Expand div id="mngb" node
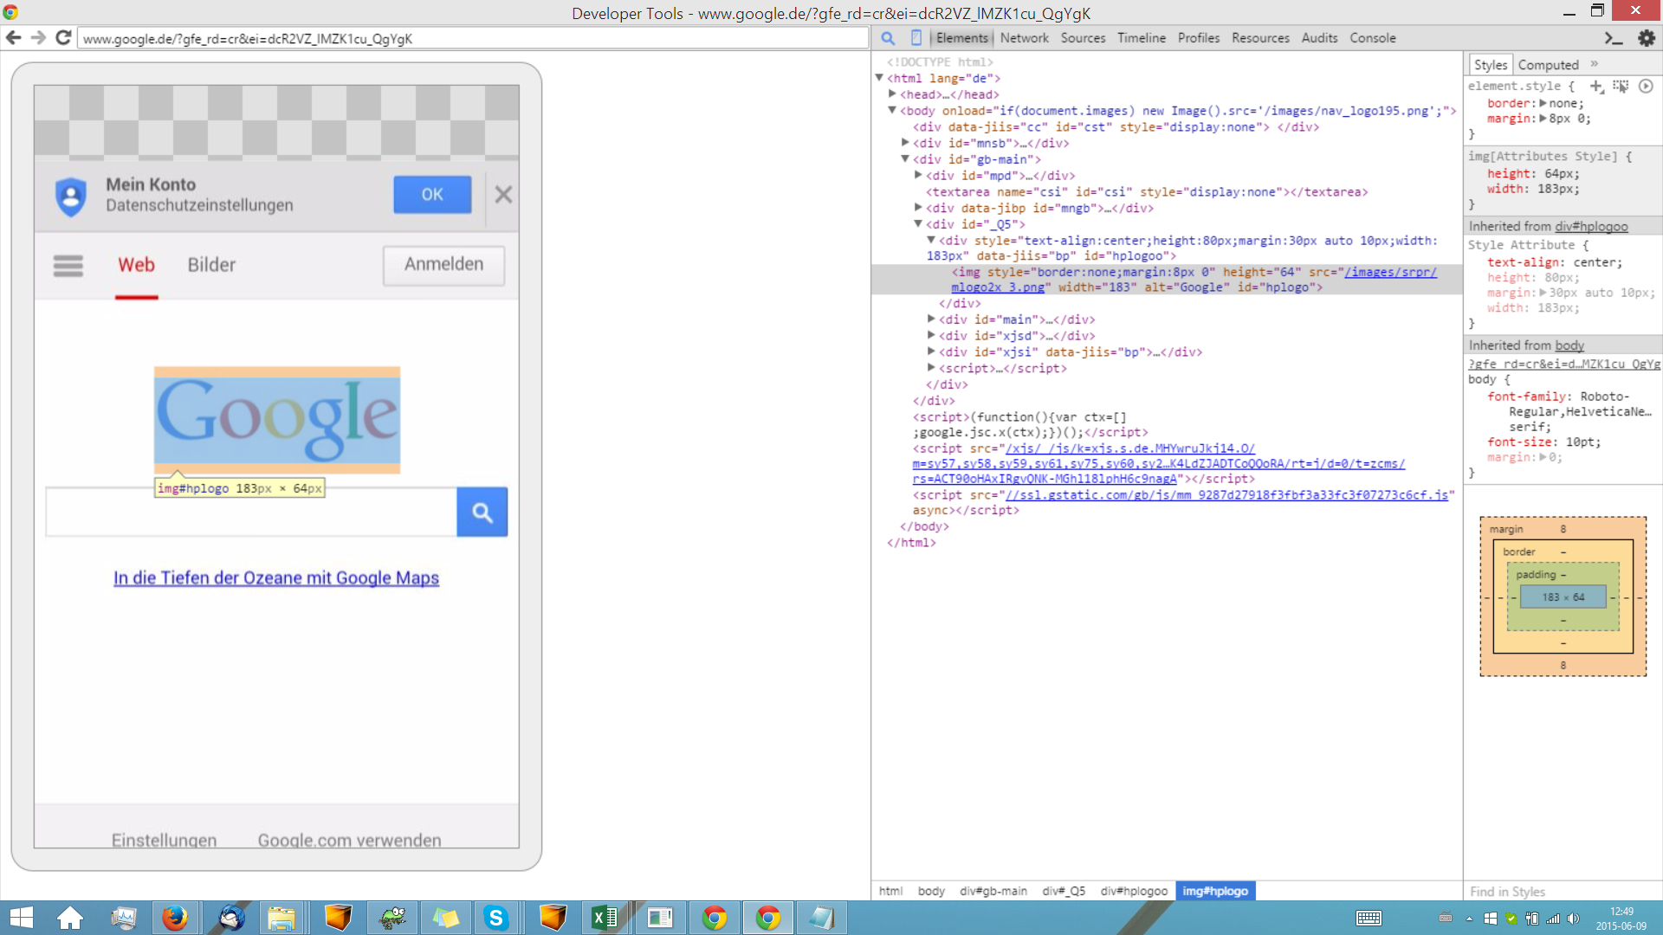 [x=918, y=207]
